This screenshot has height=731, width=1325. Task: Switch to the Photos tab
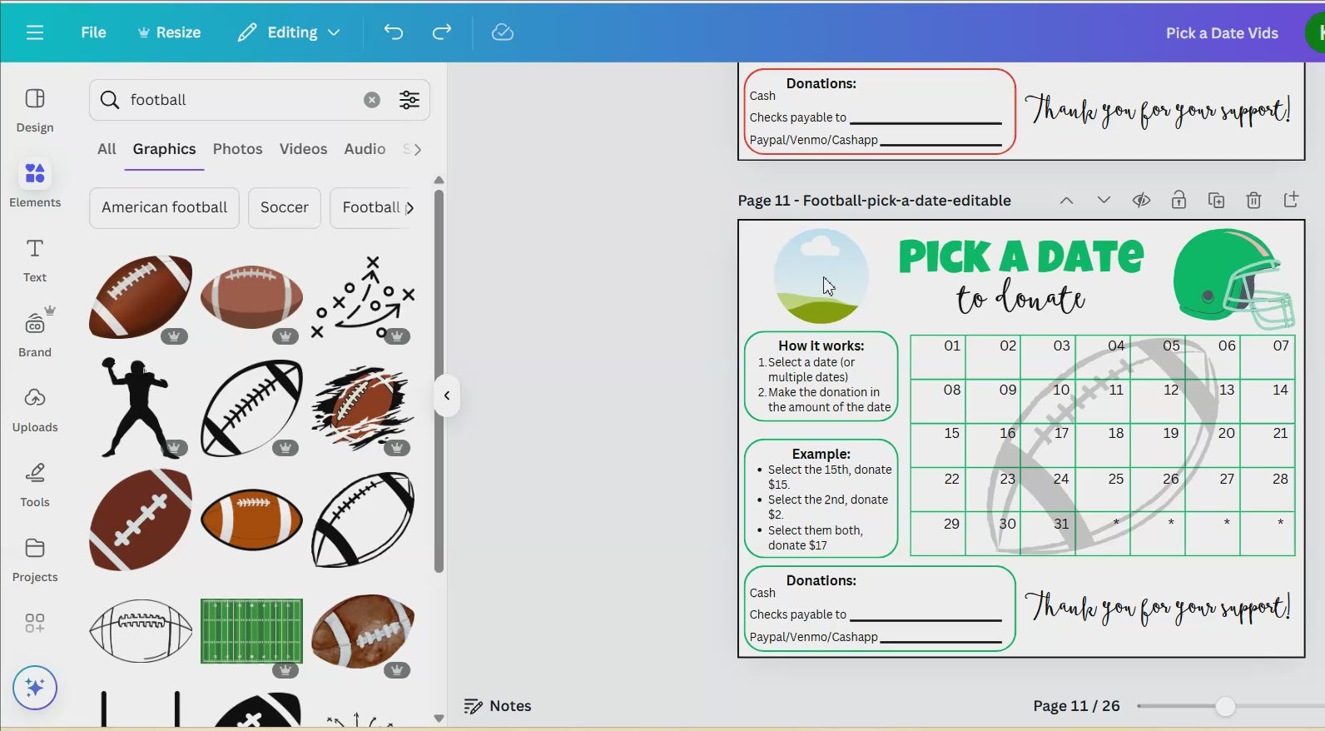(237, 149)
